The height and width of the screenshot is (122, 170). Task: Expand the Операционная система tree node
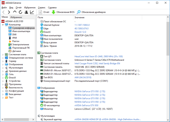(3, 58)
